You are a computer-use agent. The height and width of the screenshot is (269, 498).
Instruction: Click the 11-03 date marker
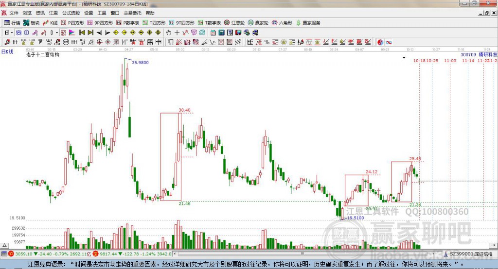point(450,61)
